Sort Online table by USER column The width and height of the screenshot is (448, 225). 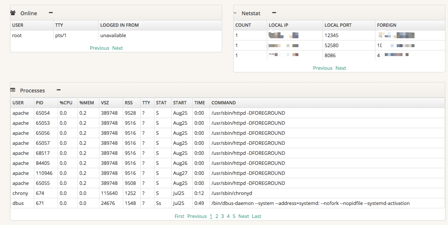[x=32, y=25]
